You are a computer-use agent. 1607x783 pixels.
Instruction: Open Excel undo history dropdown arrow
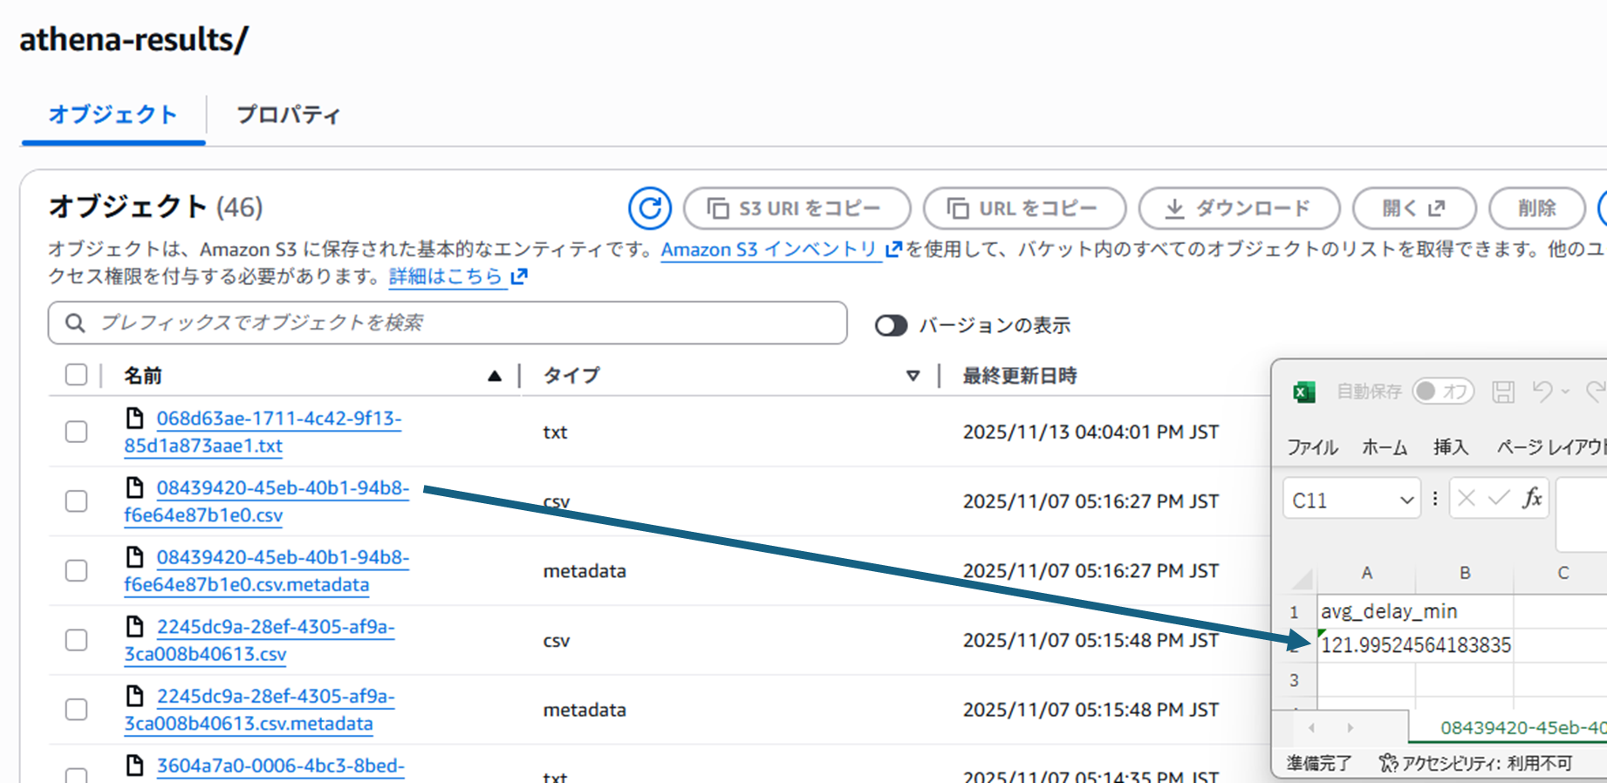pyautogui.click(x=1565, y=391)
